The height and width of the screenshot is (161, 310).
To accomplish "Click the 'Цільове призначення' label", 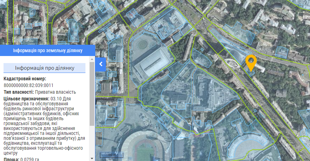I will (26, 98).
